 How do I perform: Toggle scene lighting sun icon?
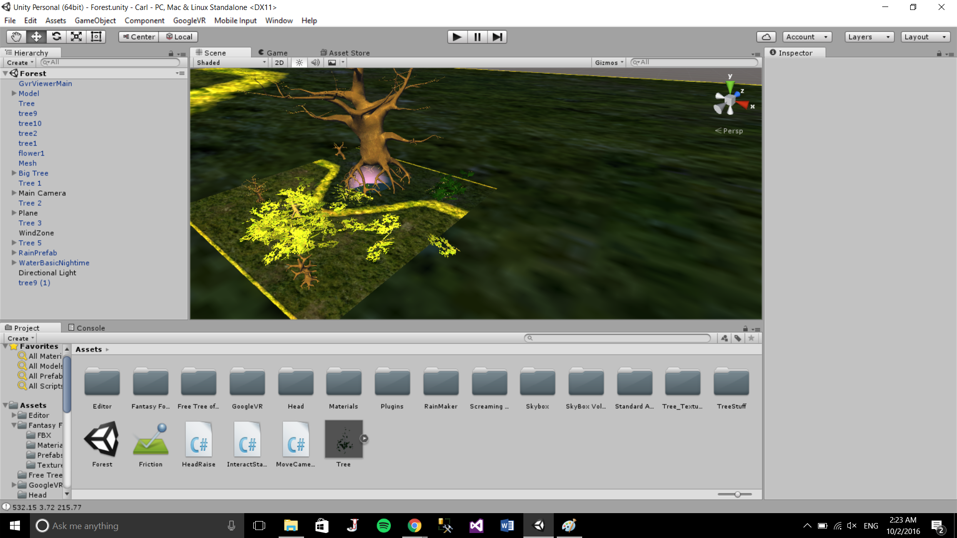(299, 63)
